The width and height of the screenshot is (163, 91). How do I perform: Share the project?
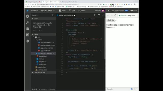(82, 11)
